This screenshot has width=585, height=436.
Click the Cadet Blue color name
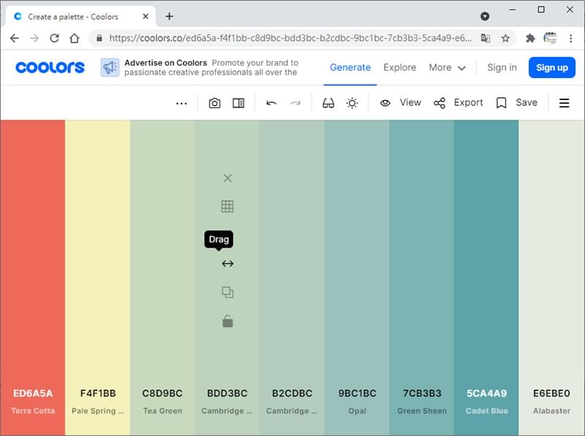[487, 410]
